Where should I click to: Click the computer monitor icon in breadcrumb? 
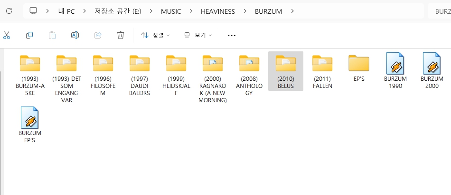pos(33,11)
